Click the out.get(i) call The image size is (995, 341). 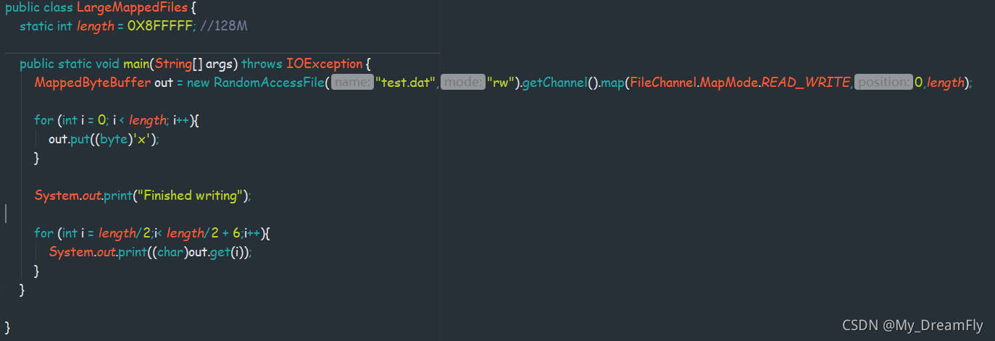click(220, 252)
